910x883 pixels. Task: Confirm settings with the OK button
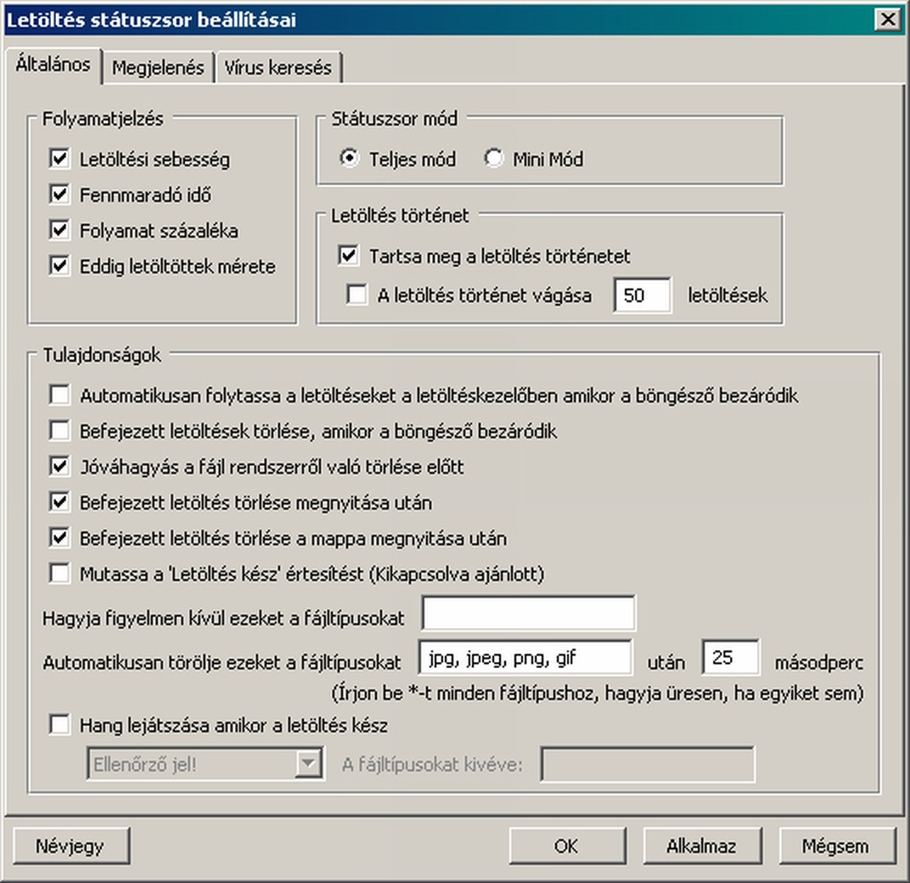tap(565, 846)
